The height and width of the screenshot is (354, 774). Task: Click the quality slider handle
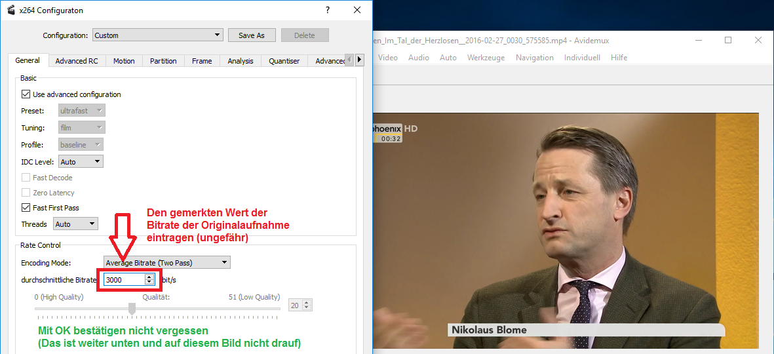tap(132, 308)
